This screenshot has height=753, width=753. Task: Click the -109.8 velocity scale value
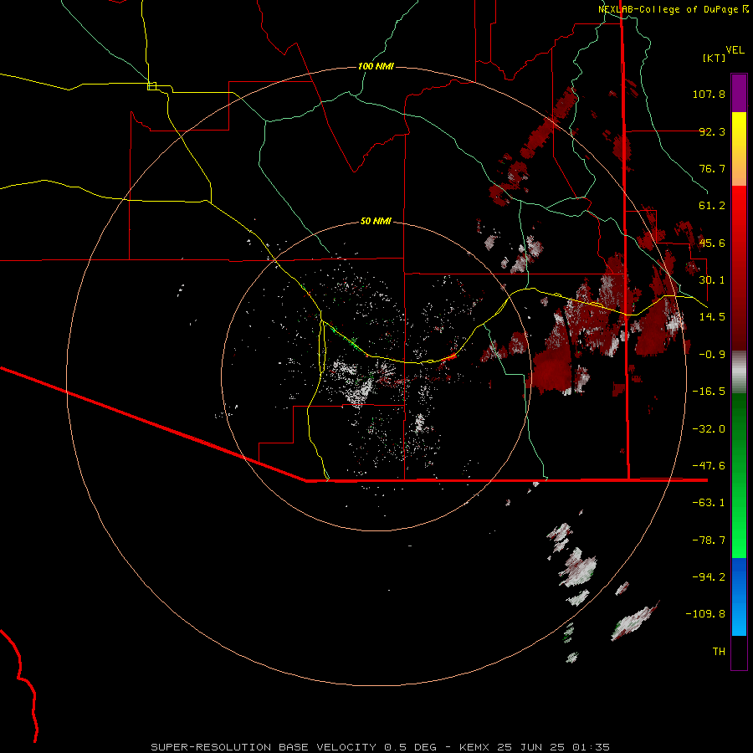(705, 614)
